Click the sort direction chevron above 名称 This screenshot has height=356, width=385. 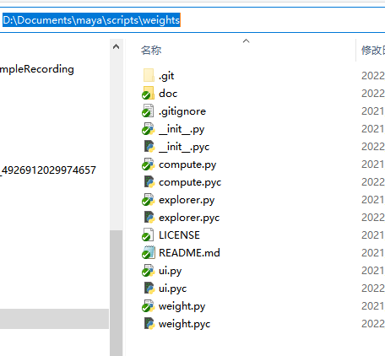click(246, 41)
